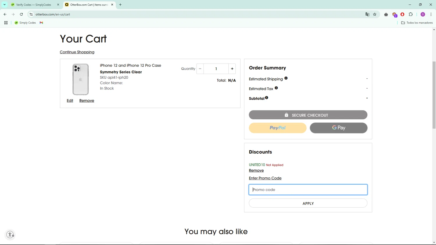436x245 pixels.
Task: Close the Verify Codes tab
Action: 58,5
